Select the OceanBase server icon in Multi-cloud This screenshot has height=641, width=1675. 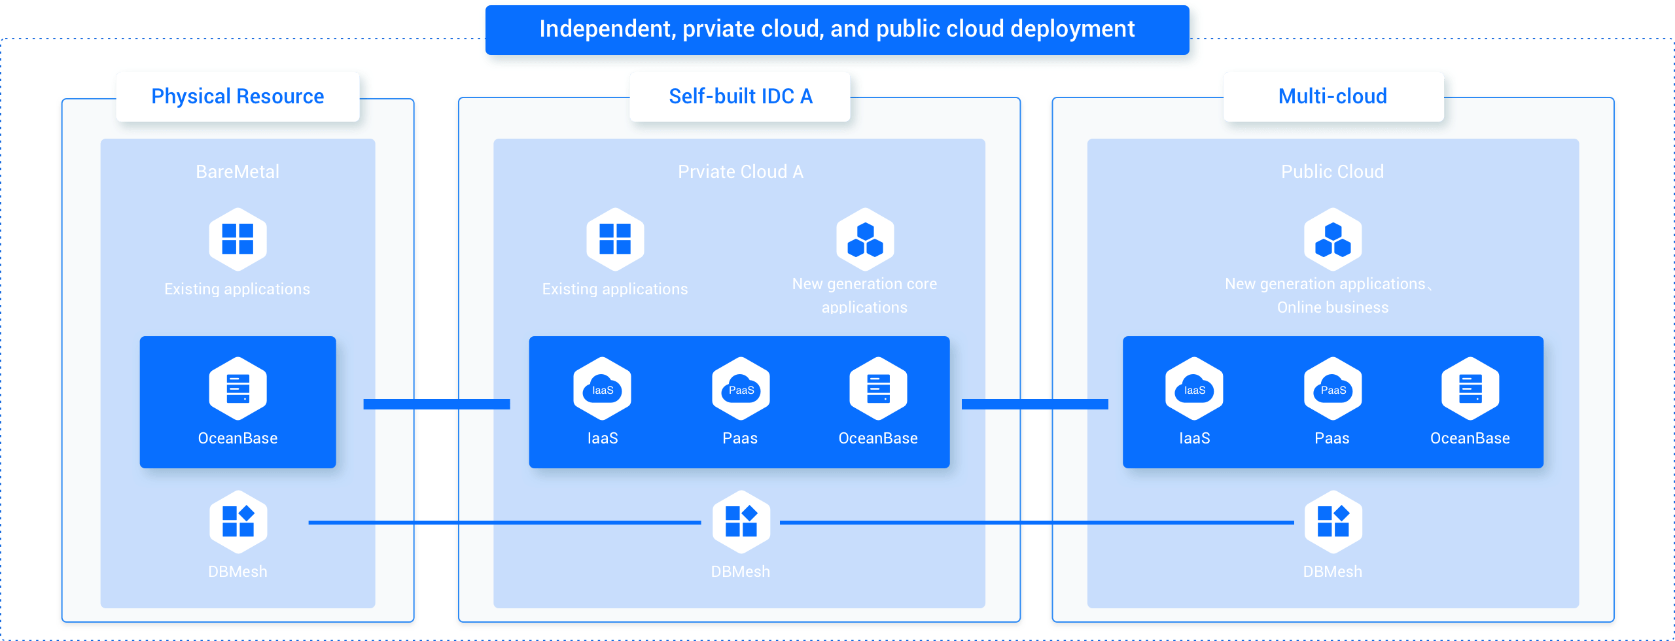(1470, 389)
